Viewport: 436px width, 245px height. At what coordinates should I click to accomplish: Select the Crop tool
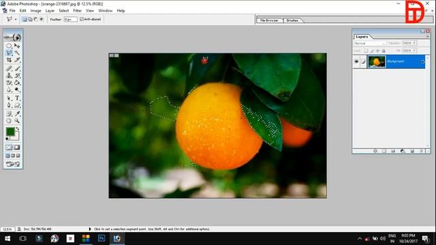click(9, 60)
